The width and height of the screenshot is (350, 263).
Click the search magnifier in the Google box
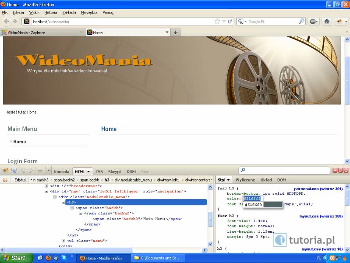[301, 21]
